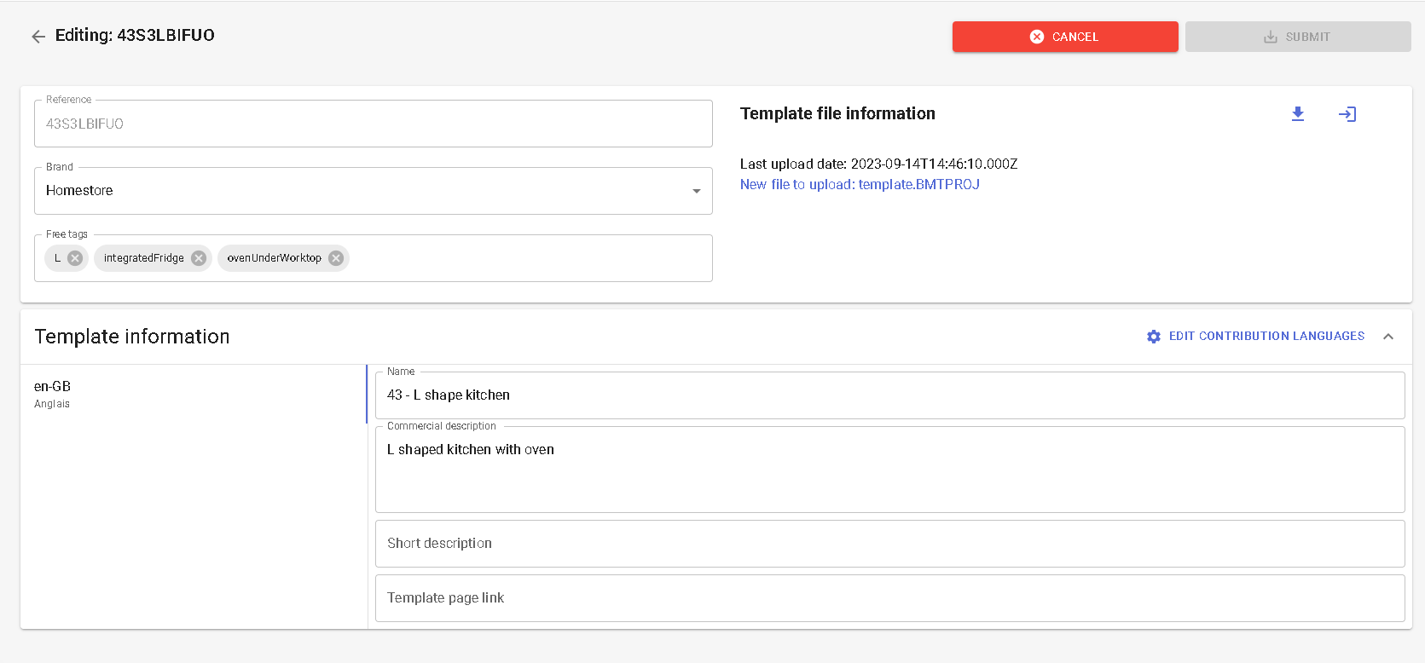This screenshot has height=663, width=1425.
Task: Click the Template page link field
Action: point(889,598)
